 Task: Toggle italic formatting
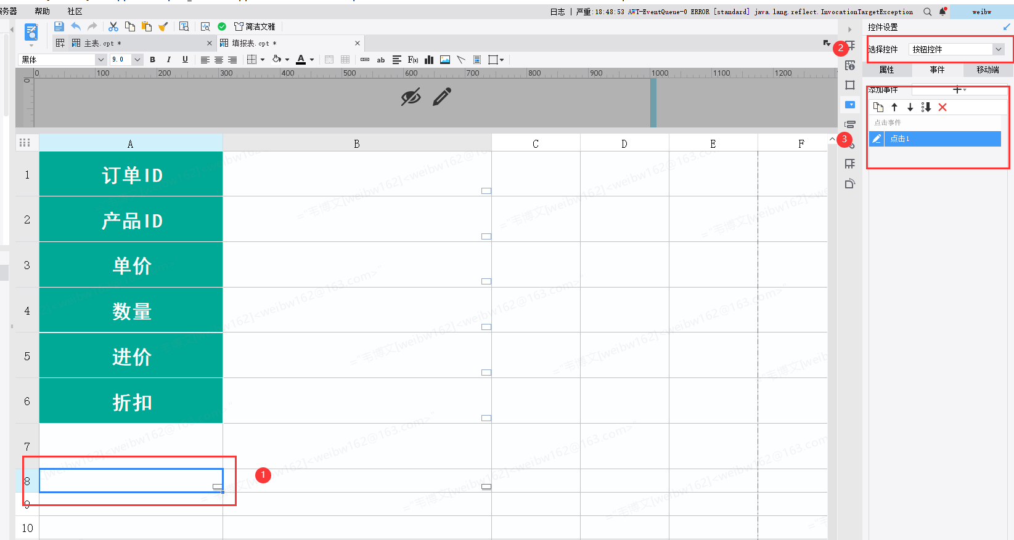click(169, 60)
